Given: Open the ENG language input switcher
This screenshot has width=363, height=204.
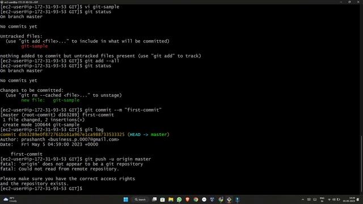Looking at the screenshot, I should point(322,199).
